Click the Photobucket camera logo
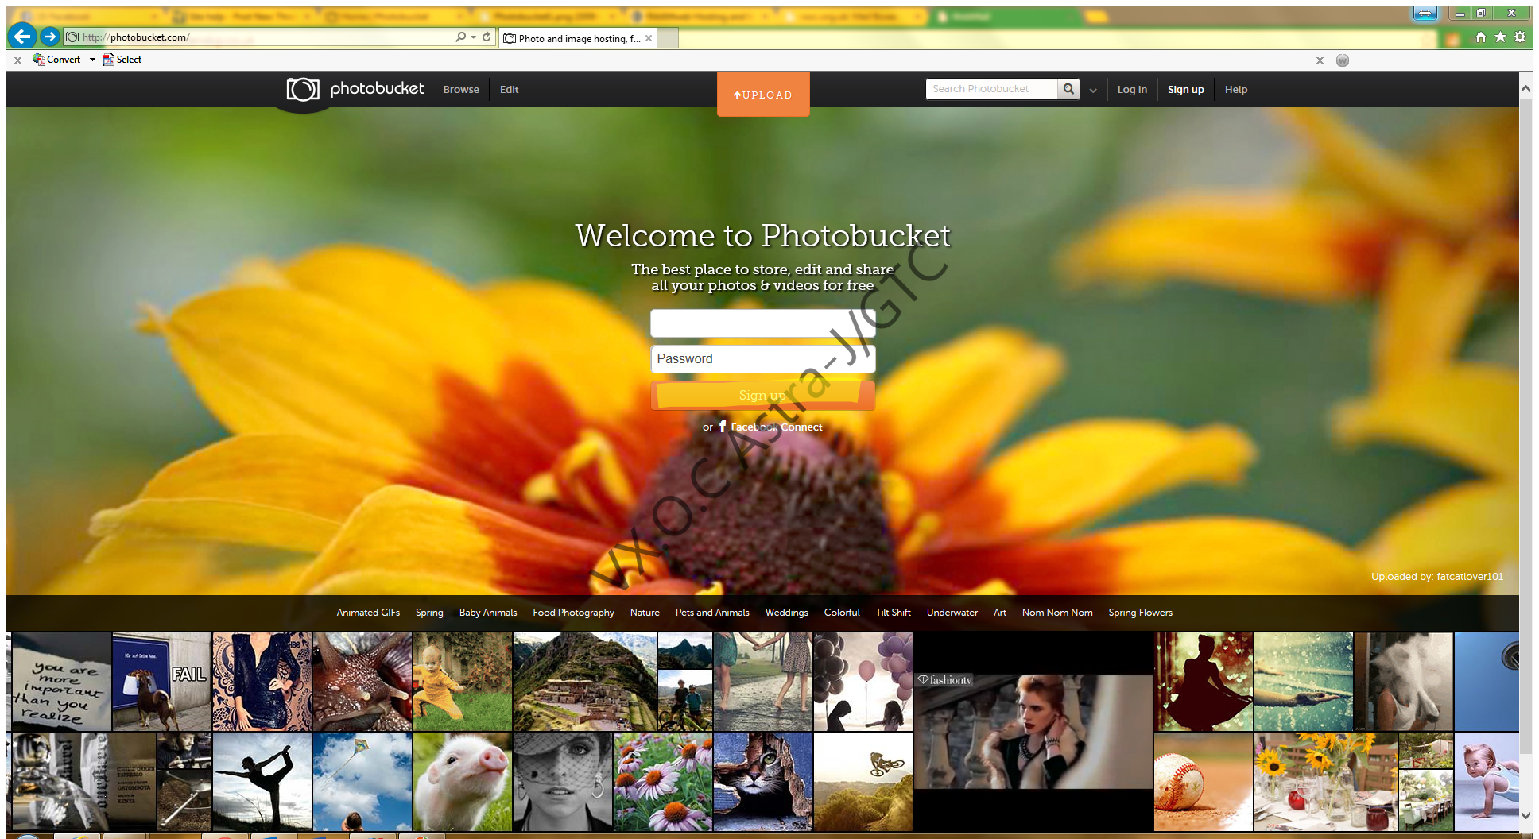 pyautogui.click(x=302, y=89)
